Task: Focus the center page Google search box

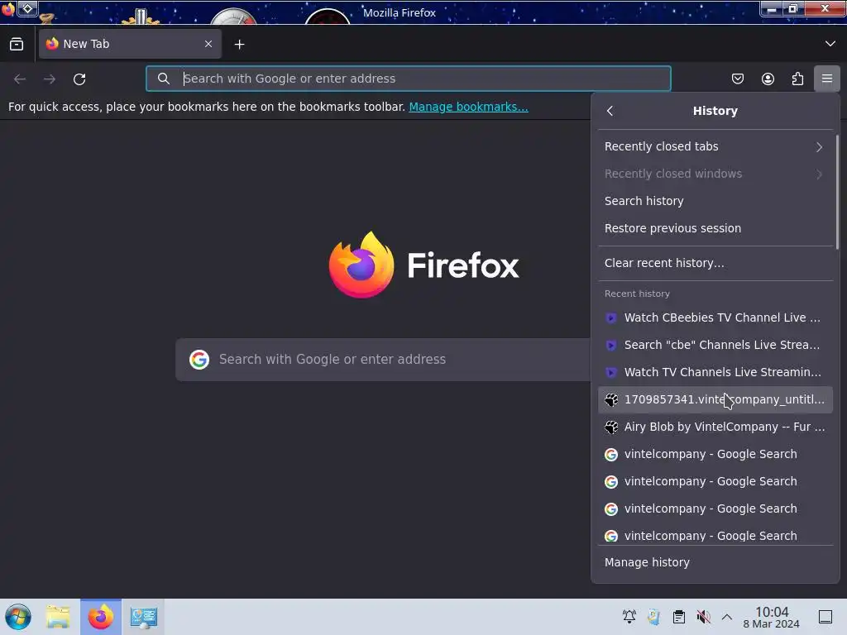Action: pyautogui.click(x=383, y=359)
